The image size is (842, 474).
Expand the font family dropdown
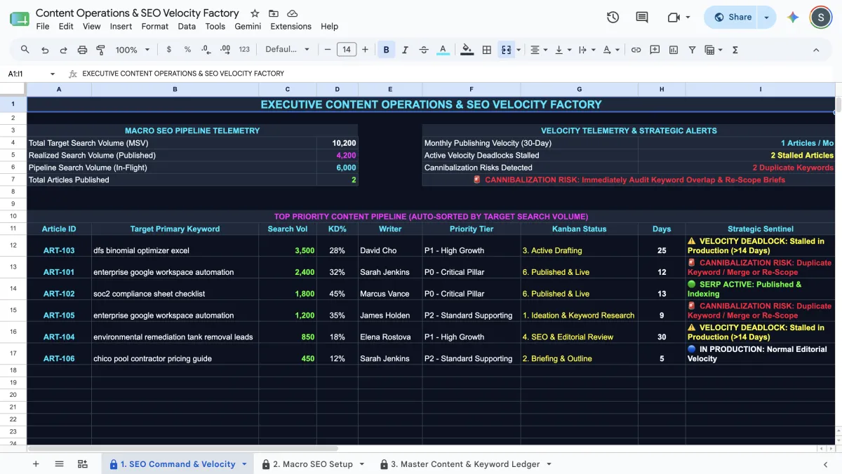pos(287,50)
